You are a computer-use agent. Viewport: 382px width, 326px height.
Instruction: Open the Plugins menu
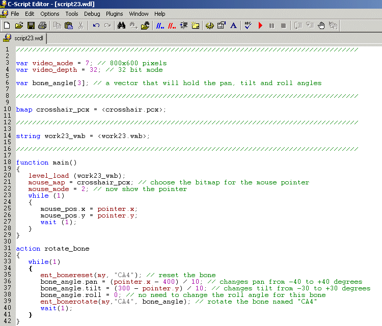coord(115,14)
